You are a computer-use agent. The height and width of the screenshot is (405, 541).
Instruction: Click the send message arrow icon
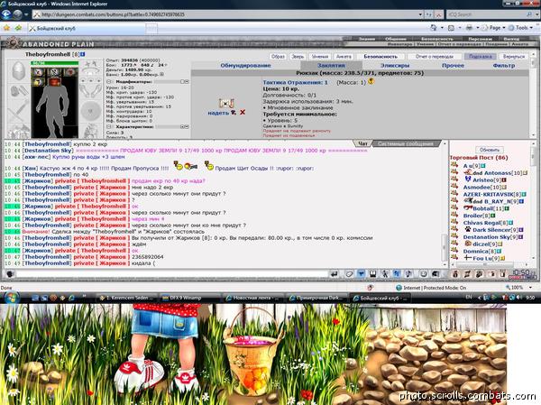(334, 274)
